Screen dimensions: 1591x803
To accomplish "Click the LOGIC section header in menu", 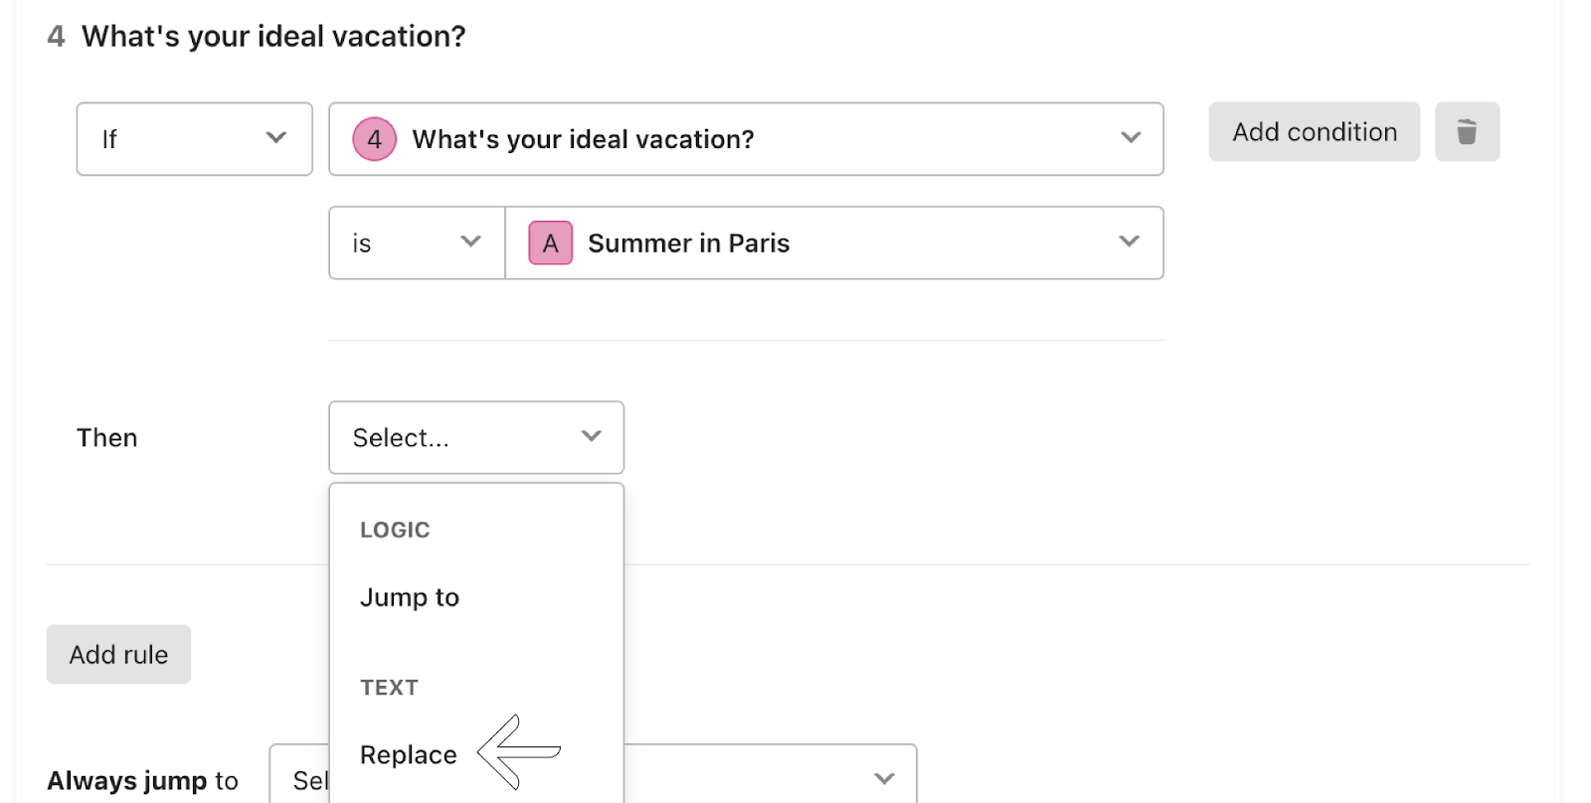I will click(395, 530).
